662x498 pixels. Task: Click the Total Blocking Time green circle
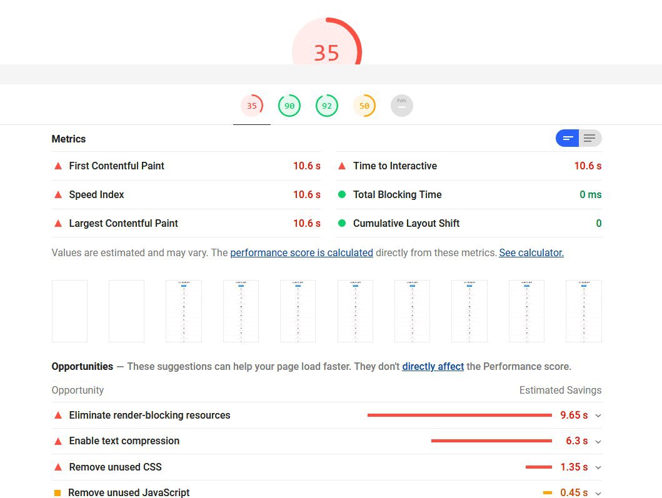342,194
